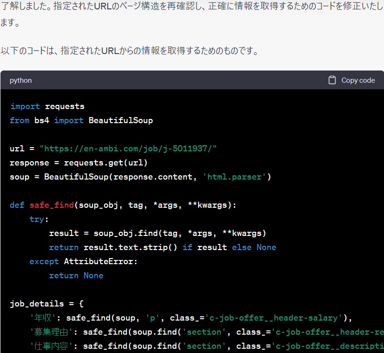Image resolution: width=384 pixels, height=353 pixels.
Task: Click the "response = requests.get(url)" line
Action: tap(79, 163)
